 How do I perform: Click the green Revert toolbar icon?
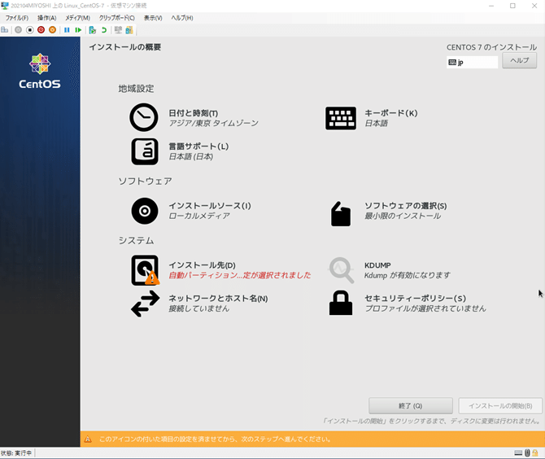[x=103, y=30]
